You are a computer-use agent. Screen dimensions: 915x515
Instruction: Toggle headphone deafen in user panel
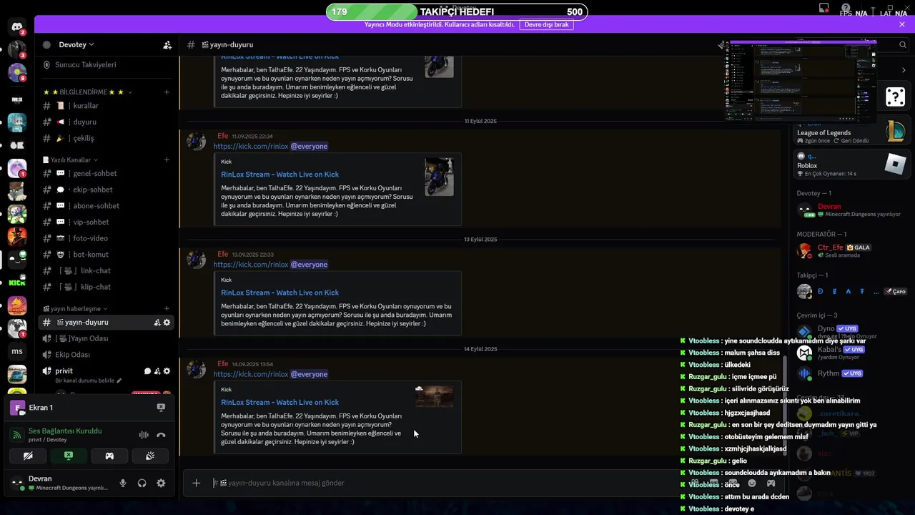142,483
